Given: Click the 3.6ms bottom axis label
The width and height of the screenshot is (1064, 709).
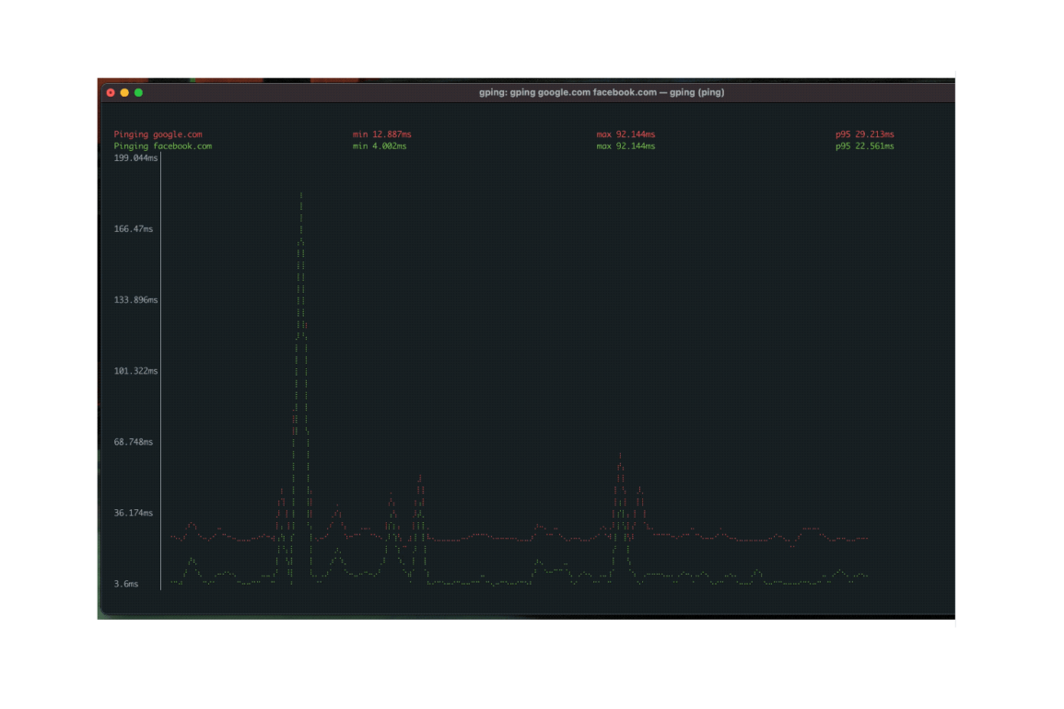Looking at the screenshot, I should [126, 584].
